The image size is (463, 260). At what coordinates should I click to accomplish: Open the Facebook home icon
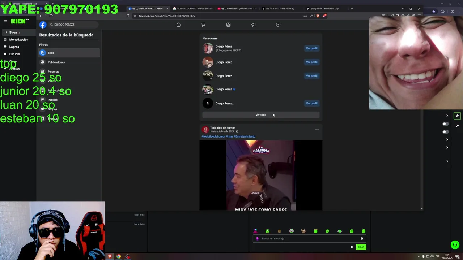pyautogui.click(x=179, y=25)
